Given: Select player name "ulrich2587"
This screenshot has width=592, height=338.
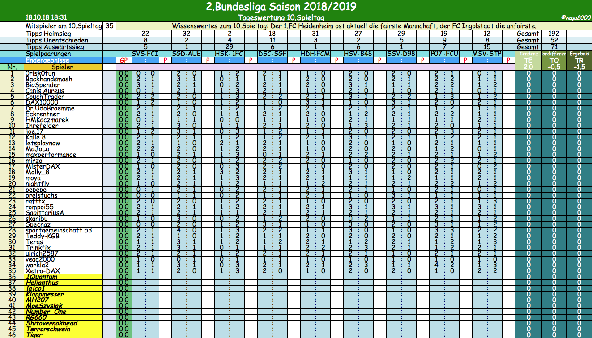Looking at the screenshot, I should 43,253.
